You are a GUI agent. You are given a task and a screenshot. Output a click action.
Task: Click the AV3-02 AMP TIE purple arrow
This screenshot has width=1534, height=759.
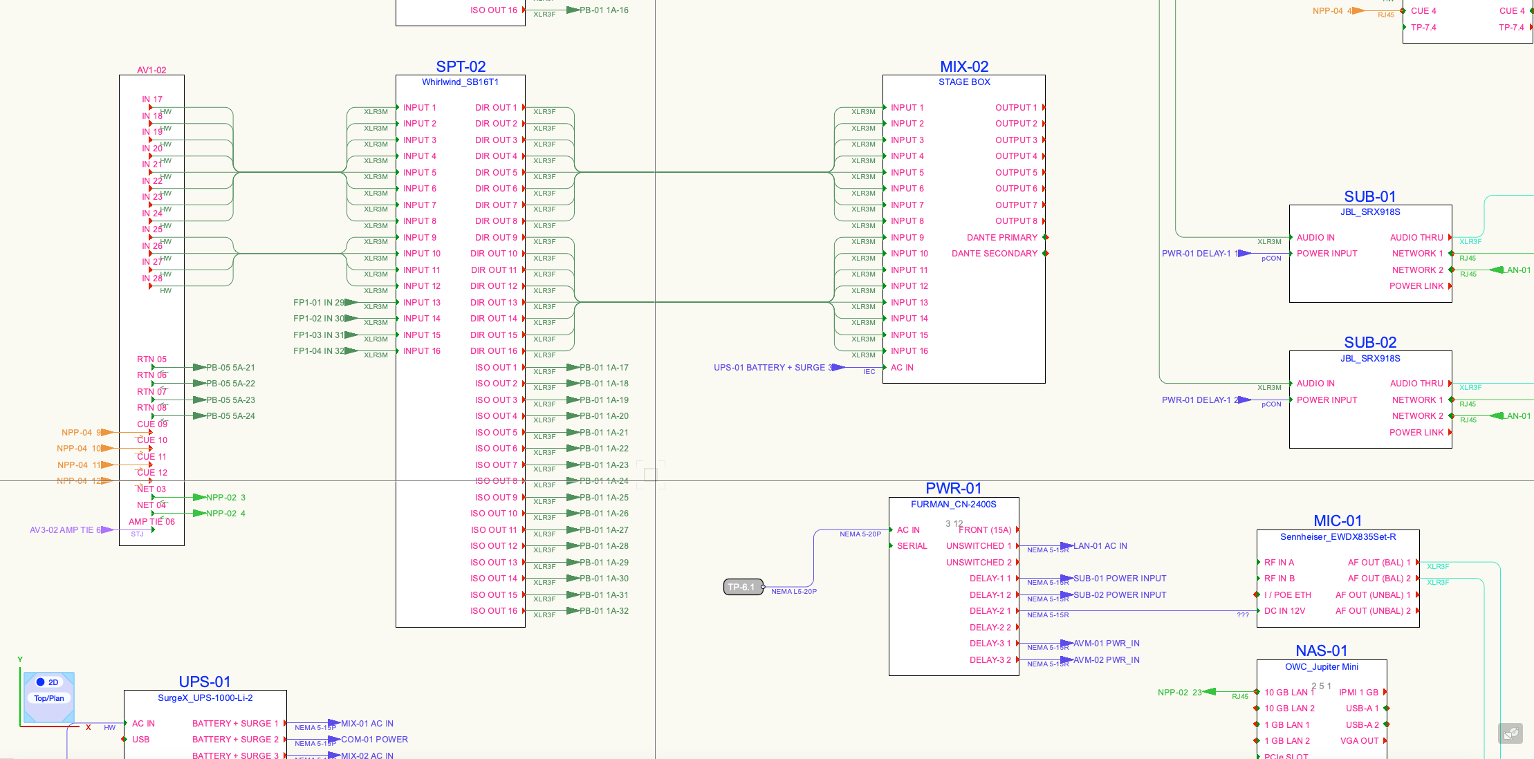107,530
